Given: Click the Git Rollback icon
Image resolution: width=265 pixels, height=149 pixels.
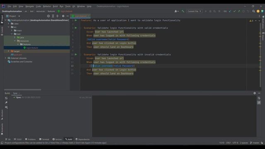Looking at the screenshot, I should [x=248, y=11].
